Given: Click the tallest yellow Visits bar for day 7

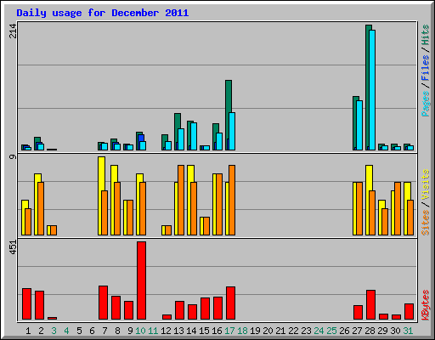Looking at the screenshot, I should point(100,195).
